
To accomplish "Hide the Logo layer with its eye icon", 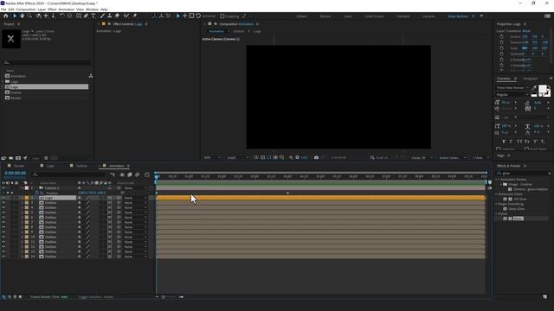I will (3, 198).
